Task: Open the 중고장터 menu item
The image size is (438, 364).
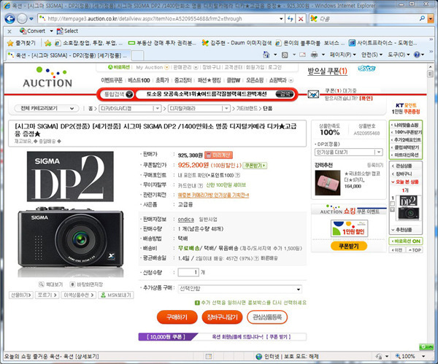Action: click(x=183, y=80)
